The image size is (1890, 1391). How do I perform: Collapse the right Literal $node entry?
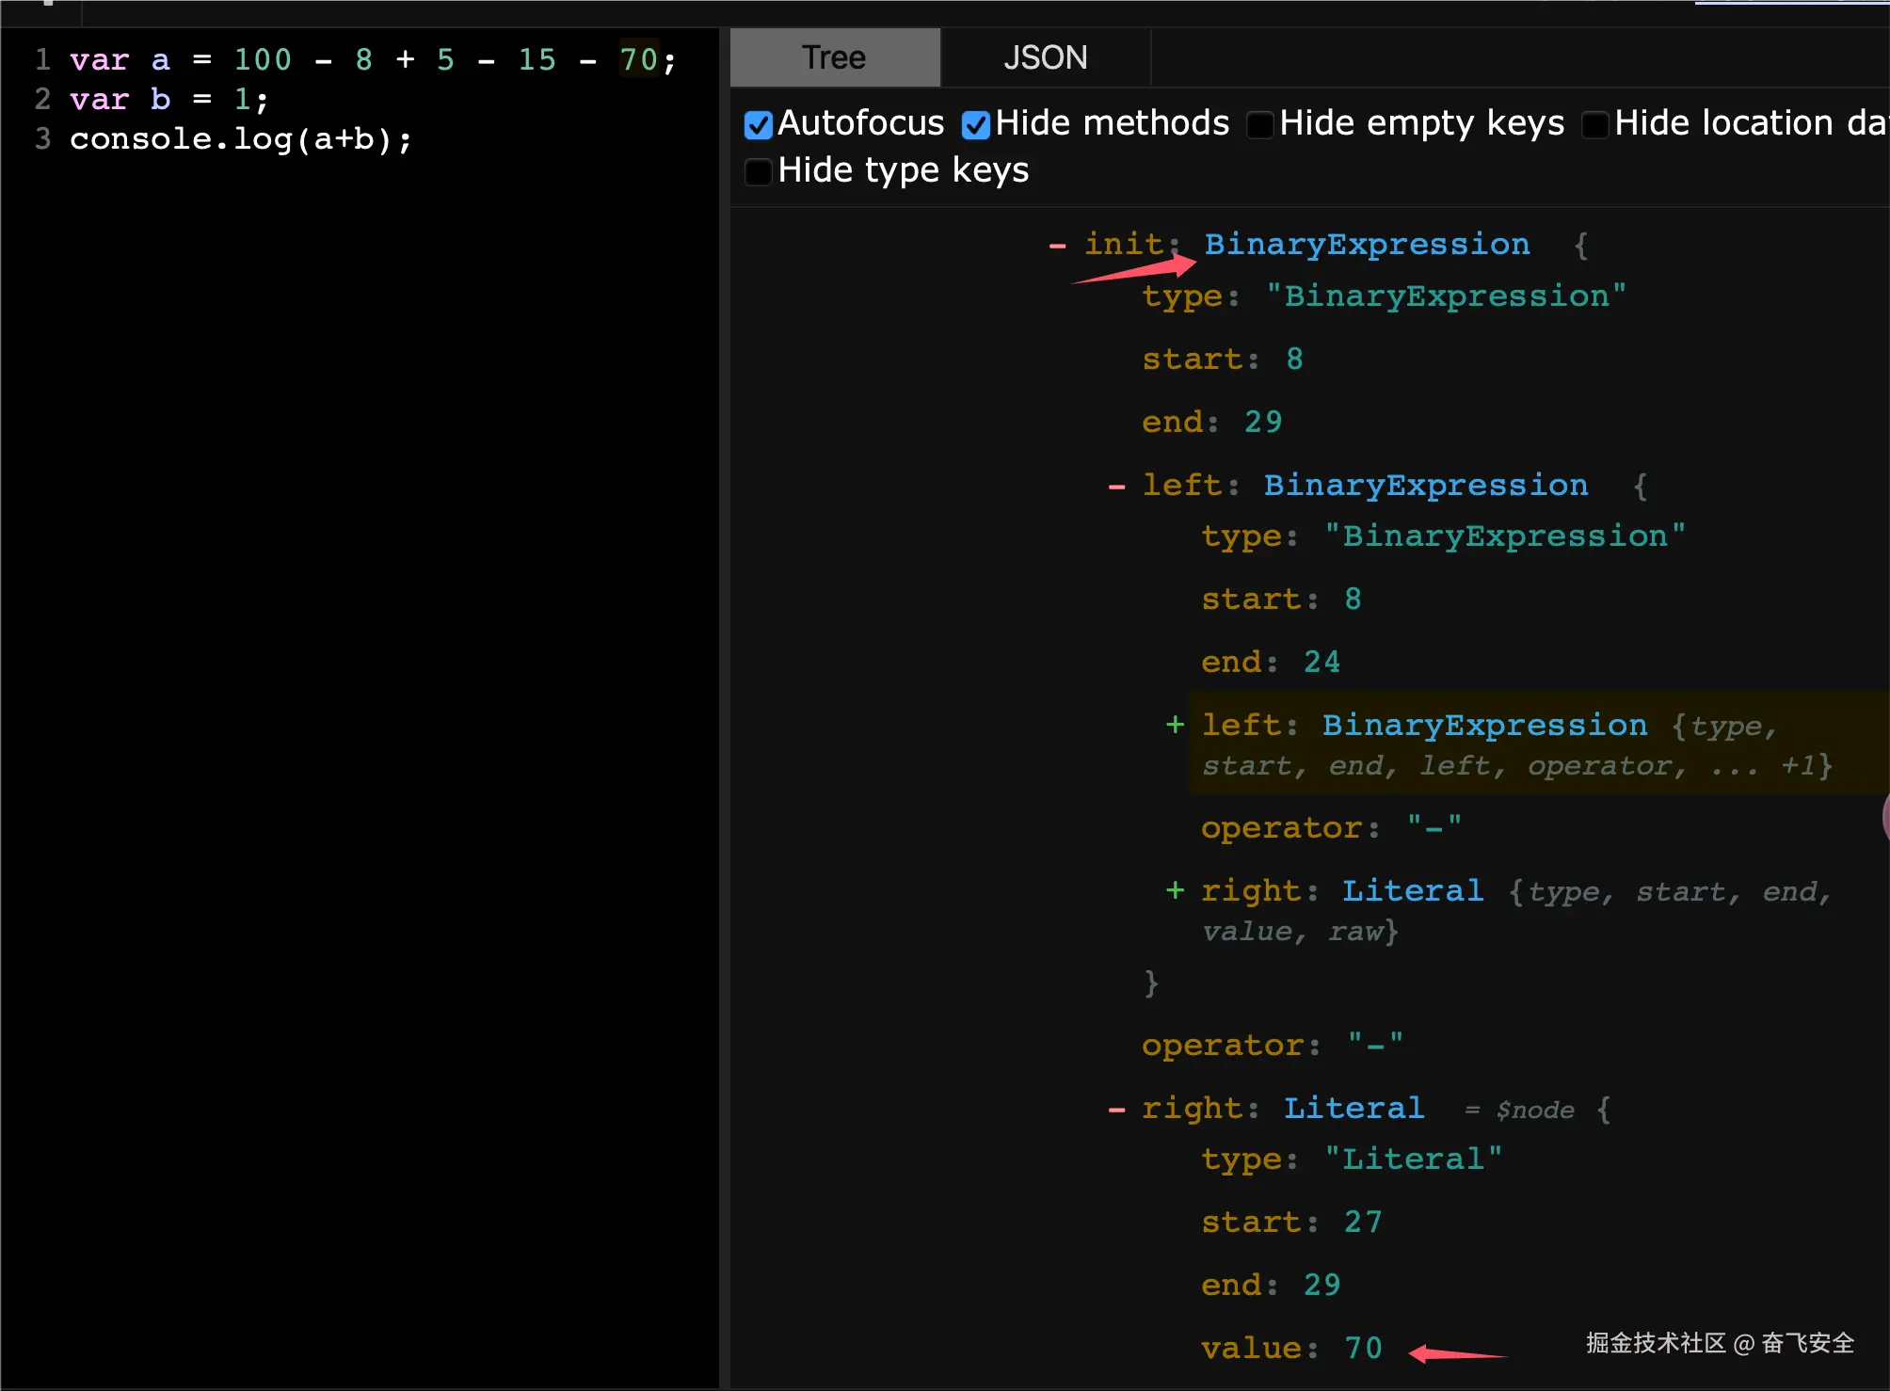(1116, 1110)
